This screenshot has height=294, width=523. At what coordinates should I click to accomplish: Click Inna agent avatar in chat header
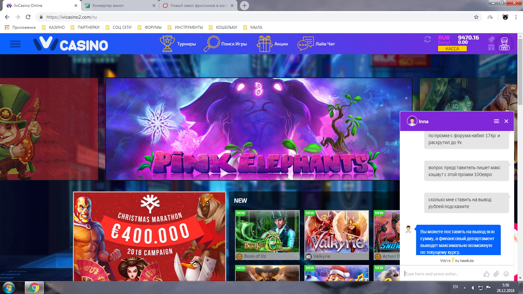pos(412,121)
